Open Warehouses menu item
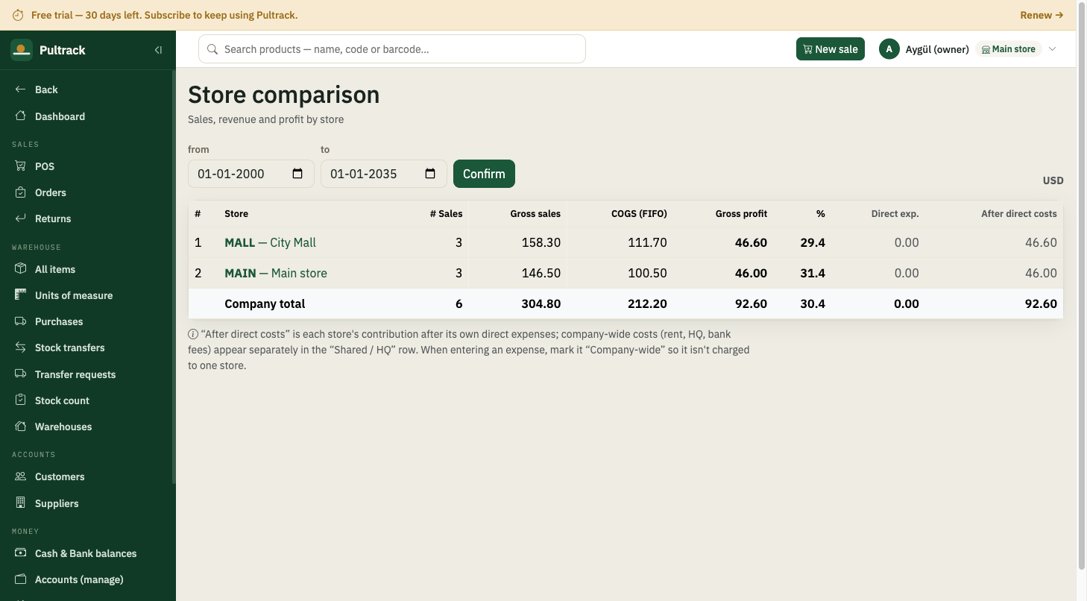The image size is (1087, 601). tap(86, 427)
